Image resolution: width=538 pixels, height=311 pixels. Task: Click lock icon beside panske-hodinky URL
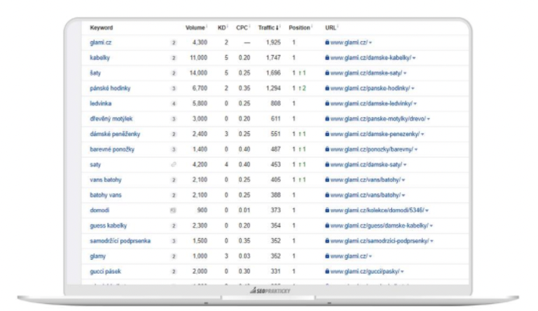tap(327, 88)
